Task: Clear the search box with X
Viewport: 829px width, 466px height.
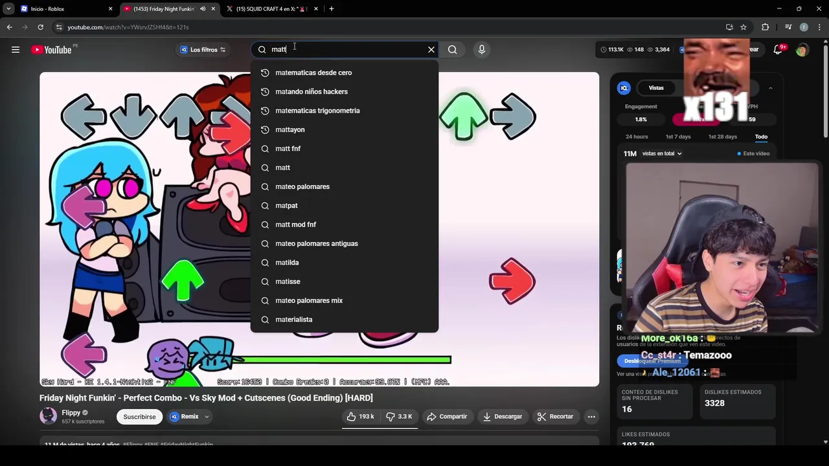Action: (431, 50)
